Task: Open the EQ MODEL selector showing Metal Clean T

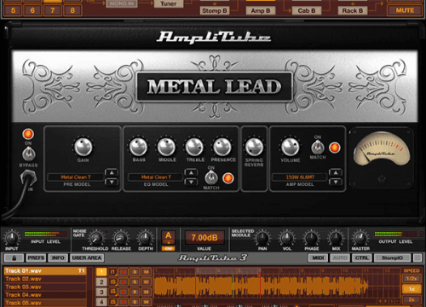Action: pyautogui.click(x=156, y=177)
